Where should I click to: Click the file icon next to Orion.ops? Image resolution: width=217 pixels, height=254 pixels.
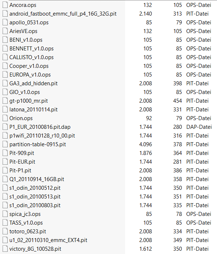(x=5, y=118)
